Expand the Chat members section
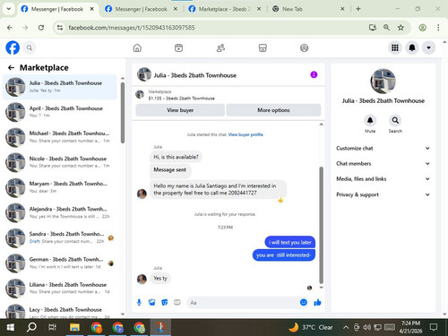Viewport: 448px width, 336px height. [383, 163]
